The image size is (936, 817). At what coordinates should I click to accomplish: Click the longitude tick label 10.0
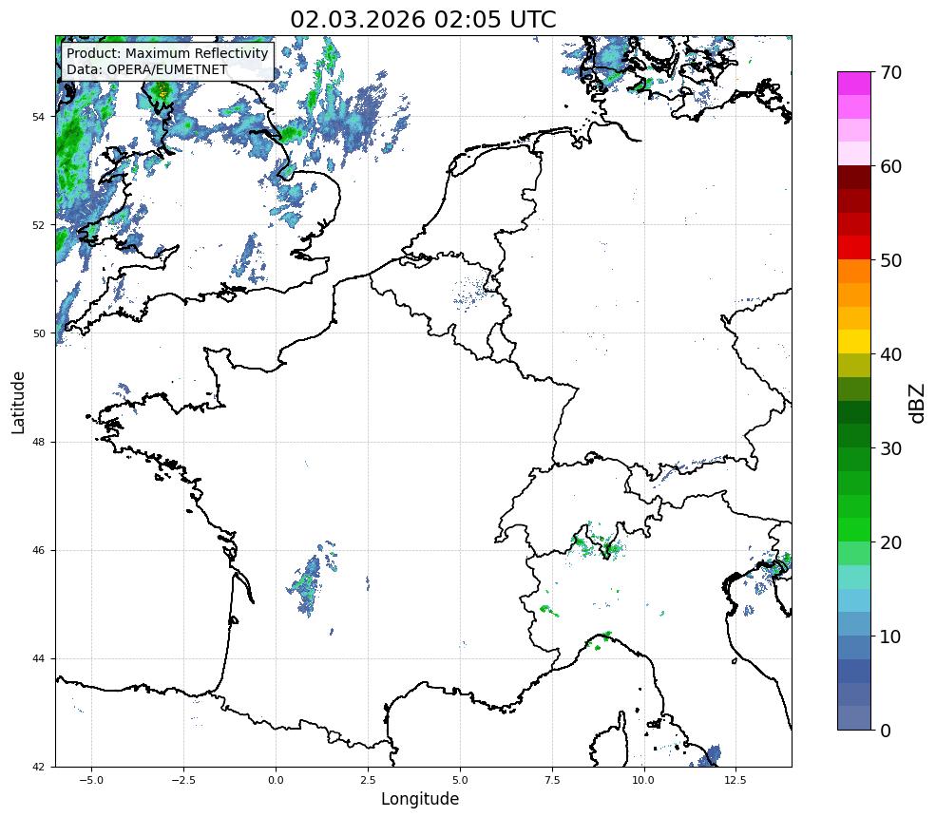click(643, 780)
